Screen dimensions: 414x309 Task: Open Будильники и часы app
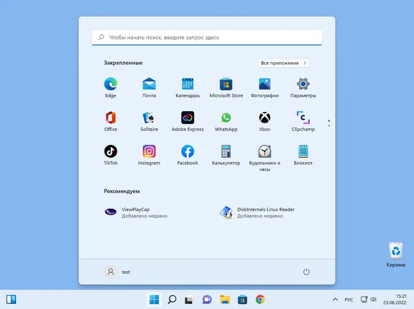265,158
